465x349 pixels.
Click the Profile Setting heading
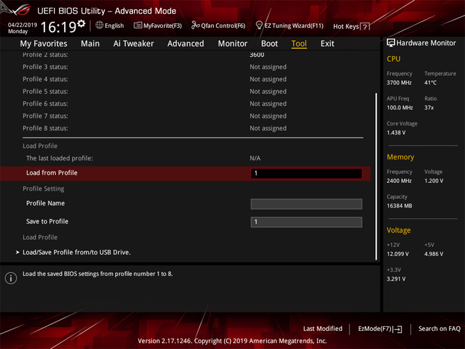(x=43, y=189)
